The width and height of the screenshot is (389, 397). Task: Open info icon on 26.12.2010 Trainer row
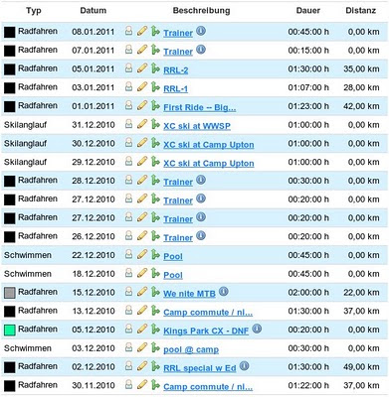(x=201, y=235)
